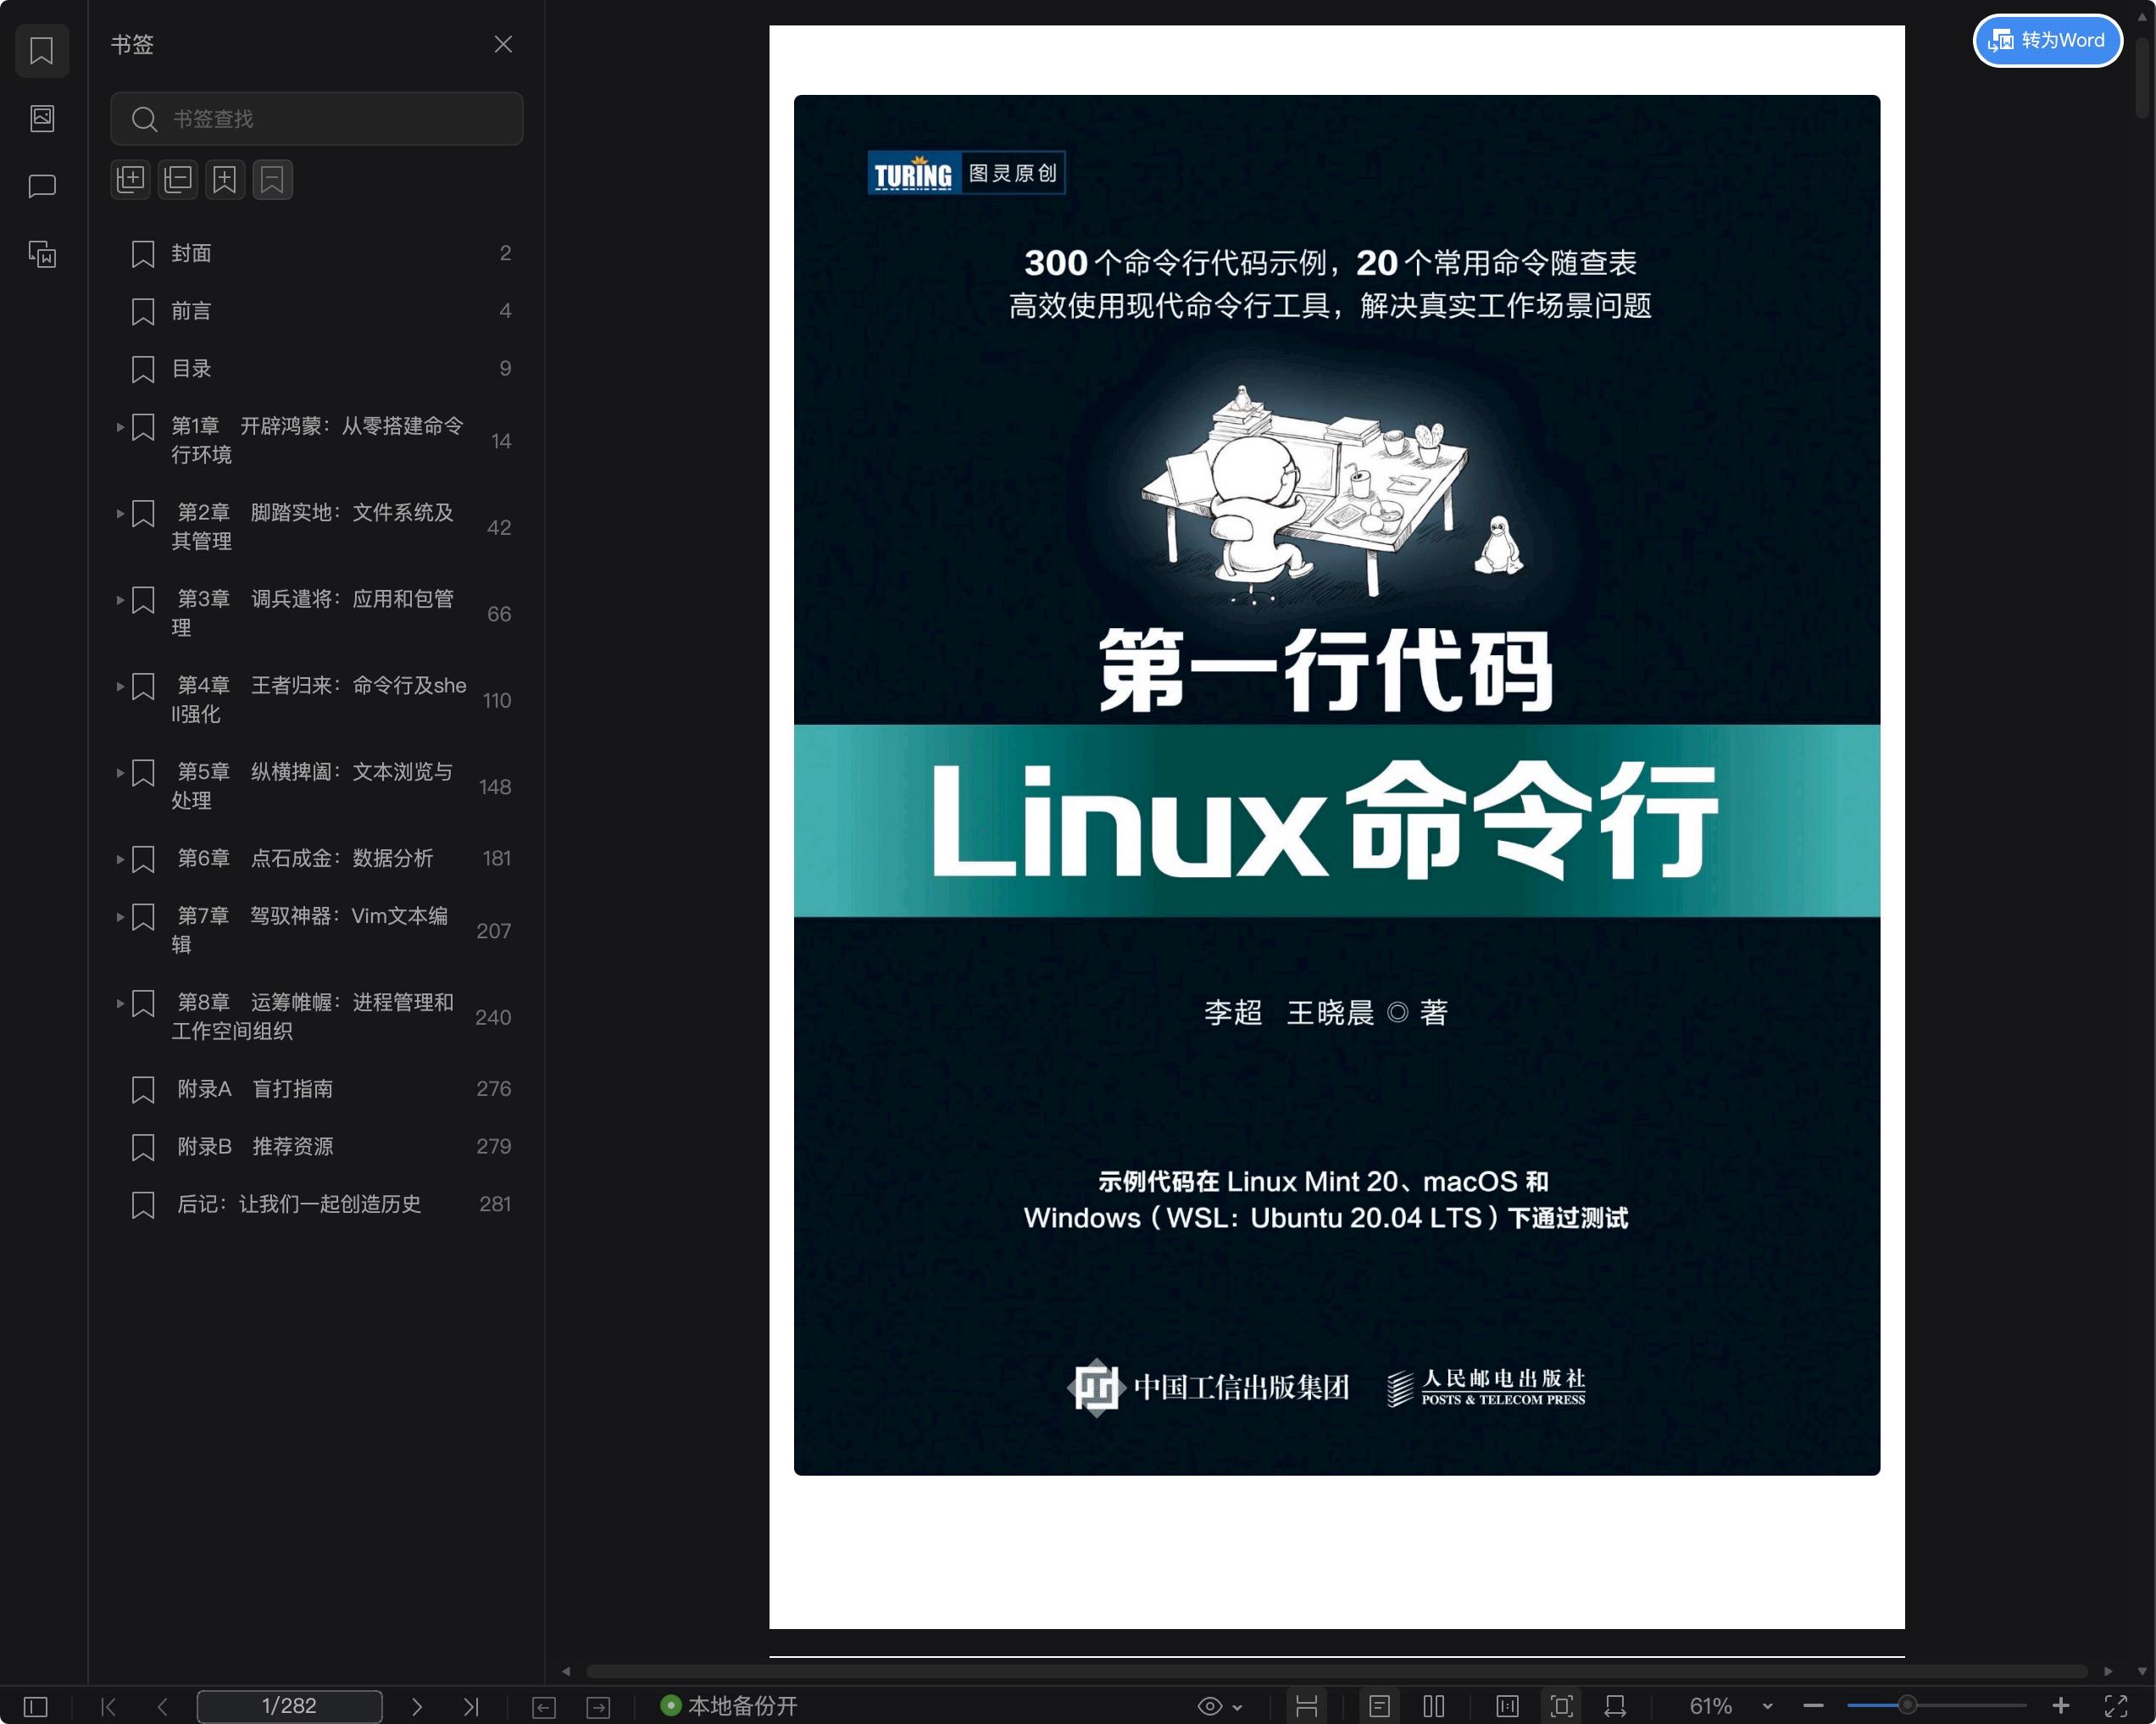Viewport: 2156px width, 1724px height.
Task: Click the zoom slider handle
Action: (1907, 1705)
